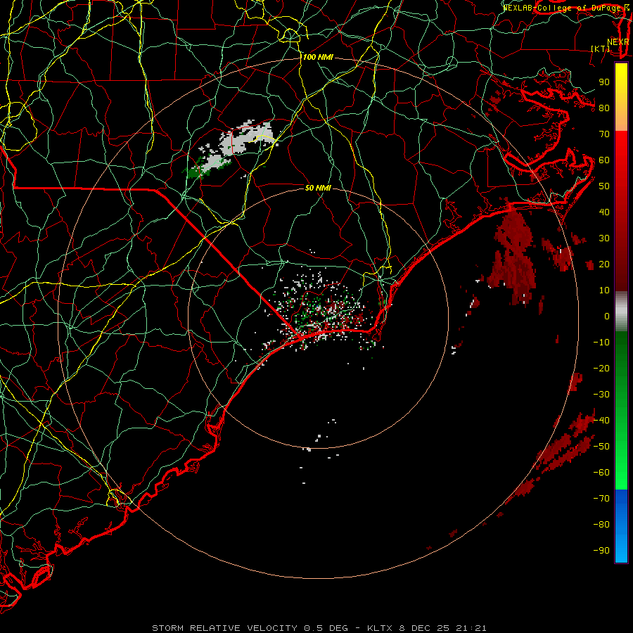
Task: Pick the green segment of the color bar
Action: pos(621,410)
